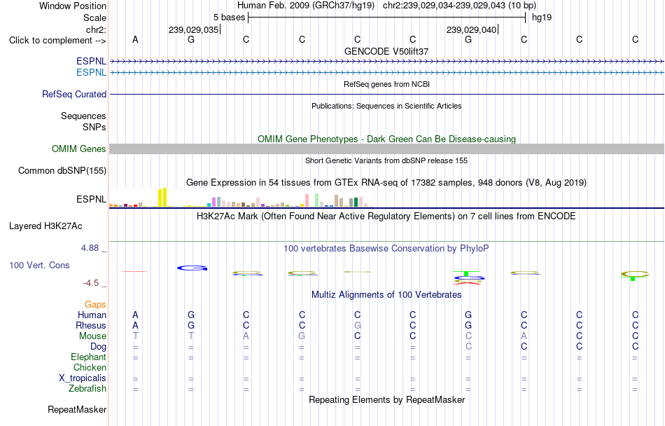Click the large blue G PhyloP logo
Image resolution: width=665 pixels, height=426 pixels.
(192, 268)
